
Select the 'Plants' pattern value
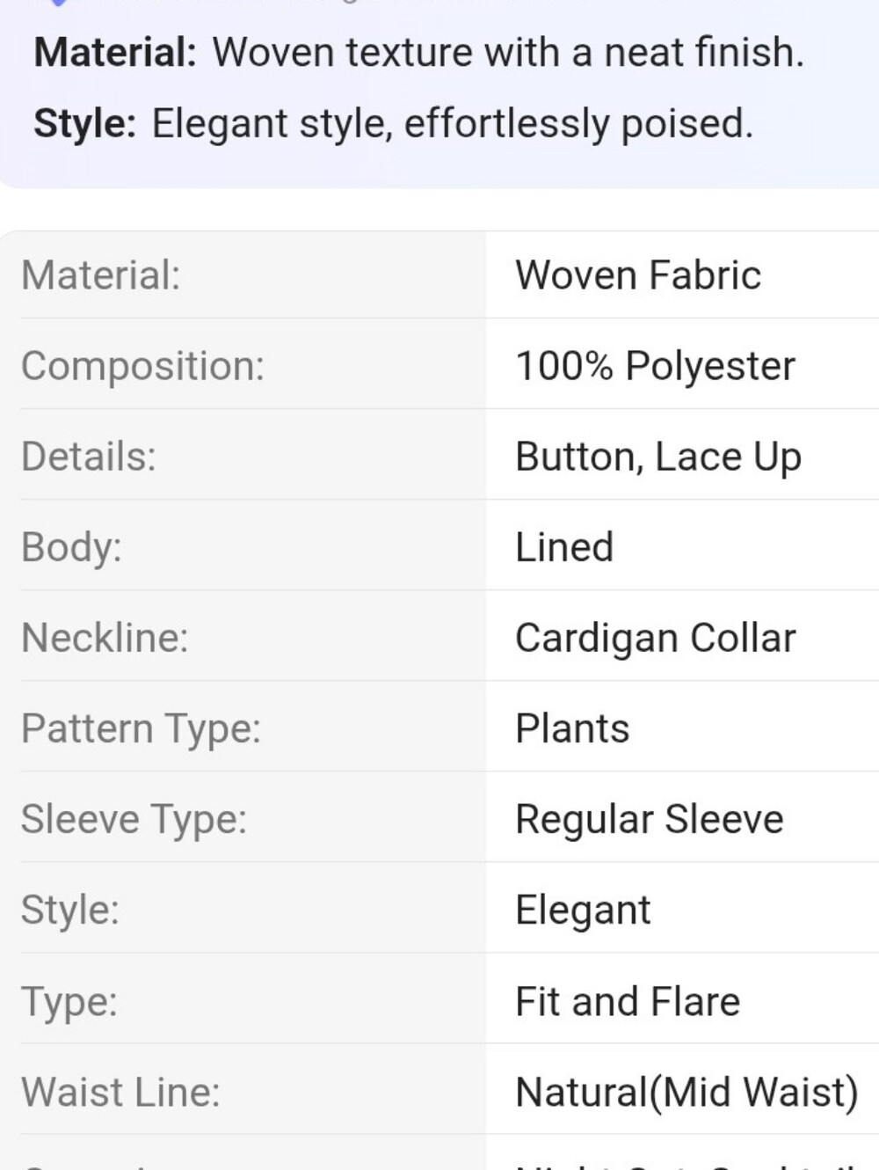pyautogui.click(x=572, y=728)
